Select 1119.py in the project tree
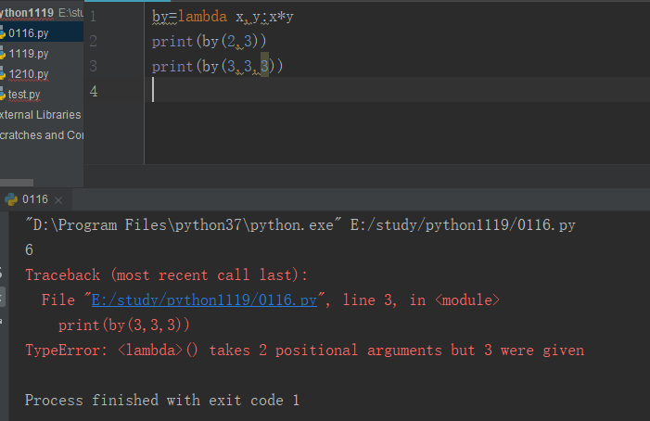 point(28,54)
